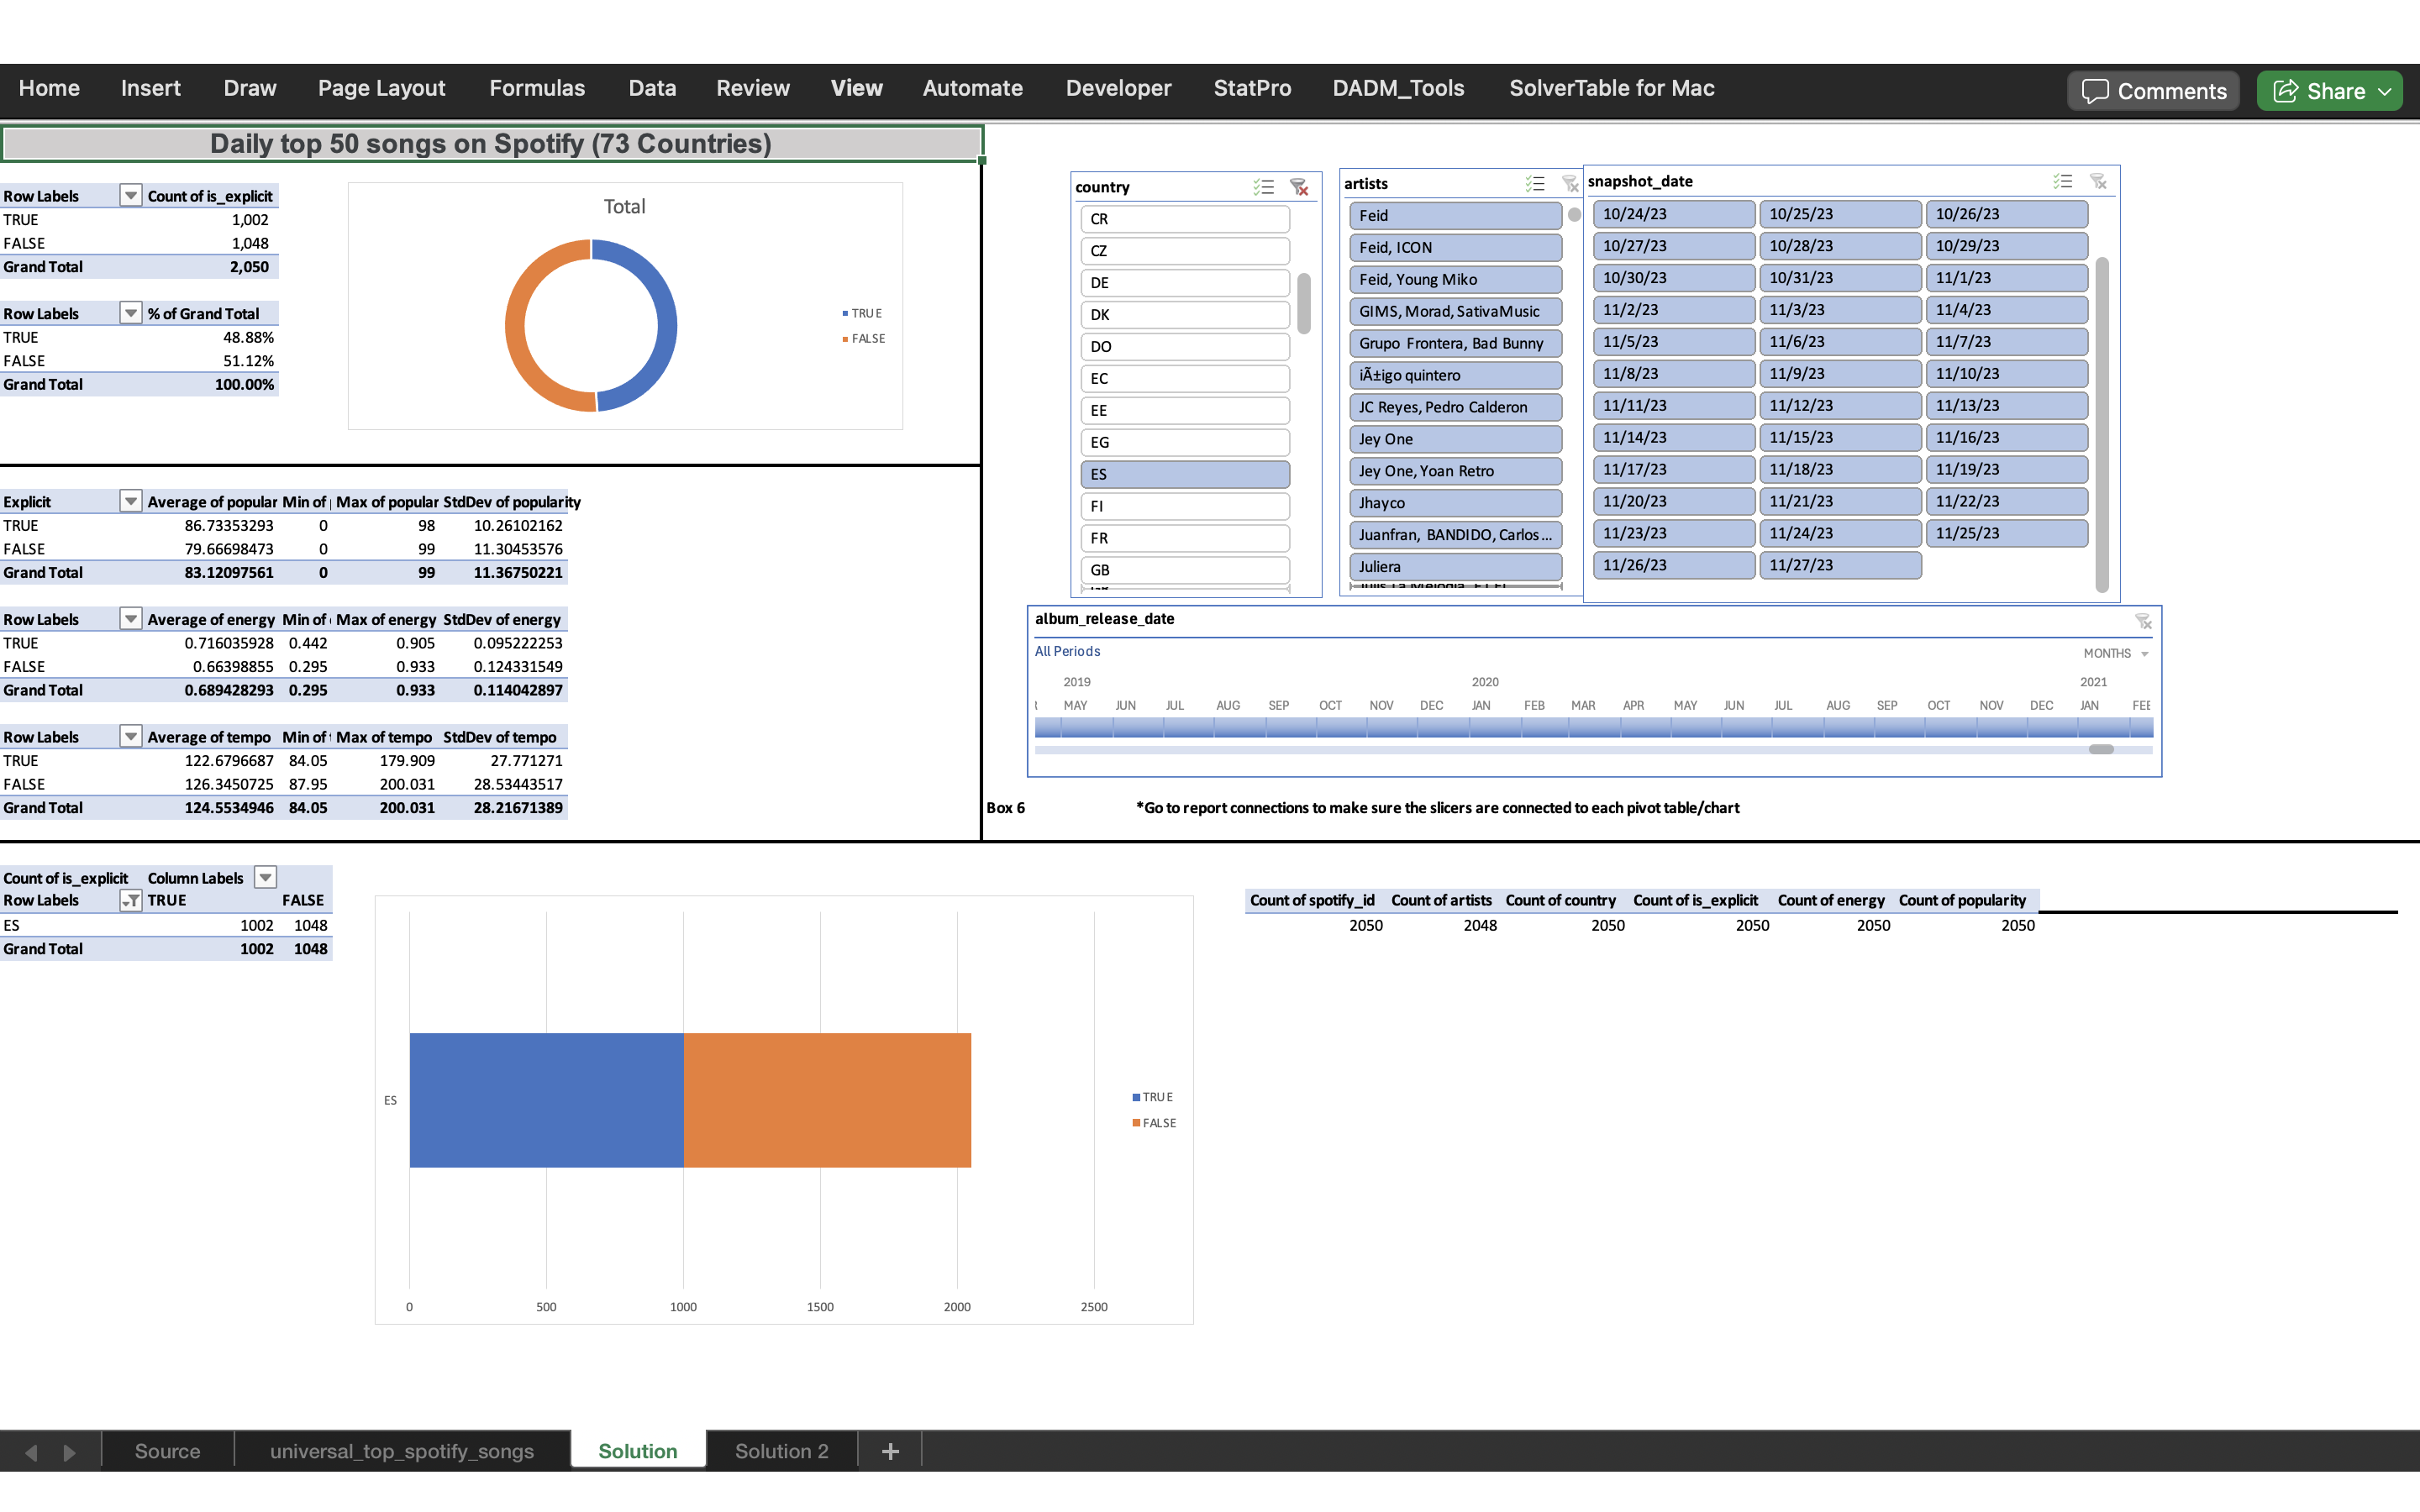The width and height of the screenshot is (2420, 1512).
Task: Open SolverTable for Mac tab
Action: pos(1611,88)
